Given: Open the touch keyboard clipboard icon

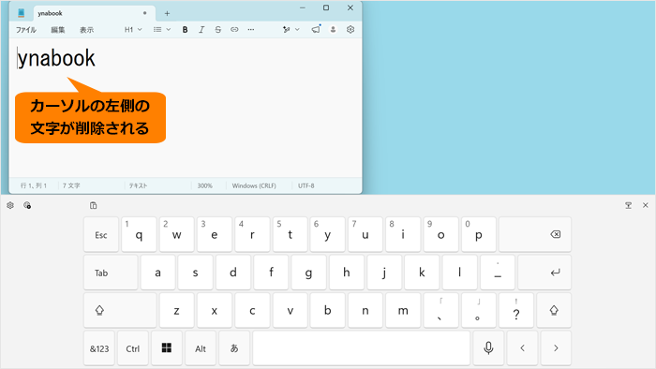Looking at the screenshot, I should (x=94, y=205).
